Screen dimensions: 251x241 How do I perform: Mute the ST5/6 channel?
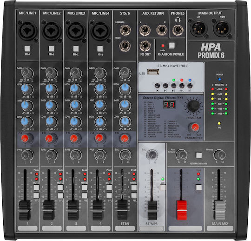coord(134,187)
